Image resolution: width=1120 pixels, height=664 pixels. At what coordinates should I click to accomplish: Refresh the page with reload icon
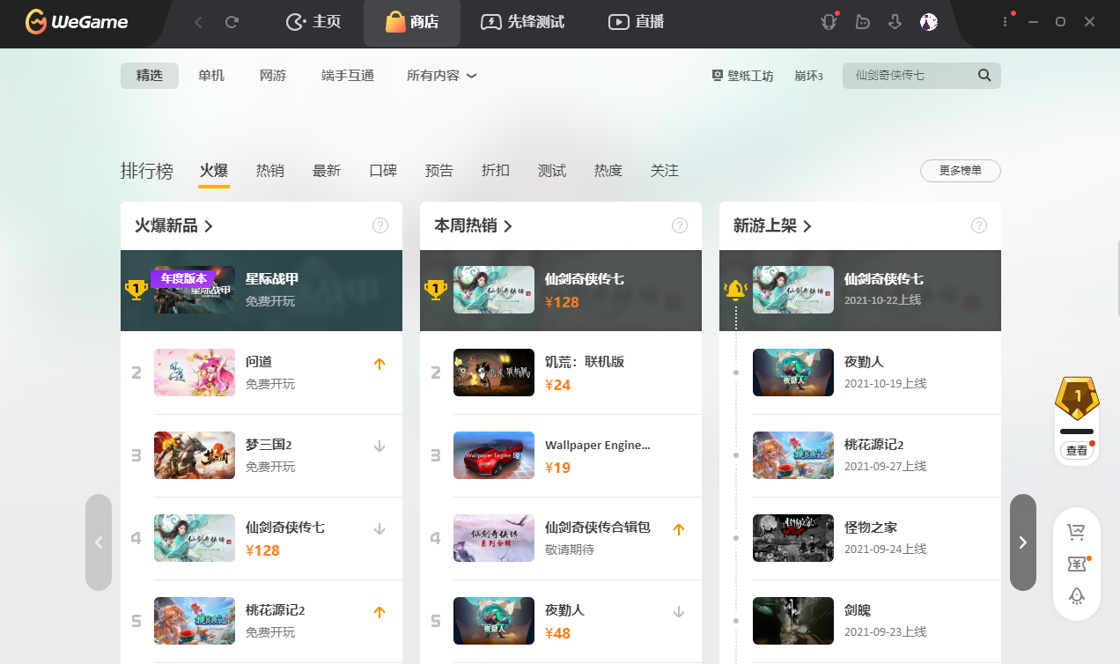232,22
